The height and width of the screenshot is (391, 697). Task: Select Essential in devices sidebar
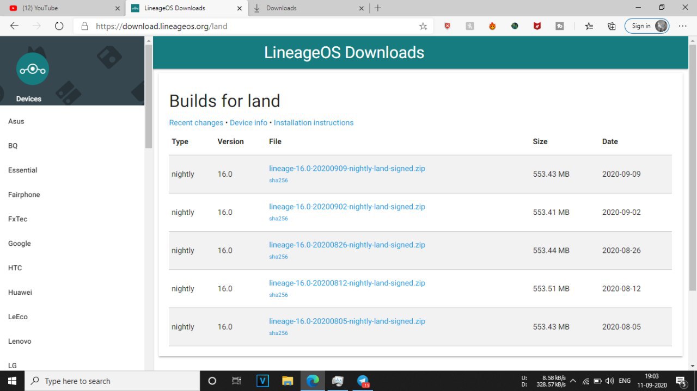click(x=23, y=170)
